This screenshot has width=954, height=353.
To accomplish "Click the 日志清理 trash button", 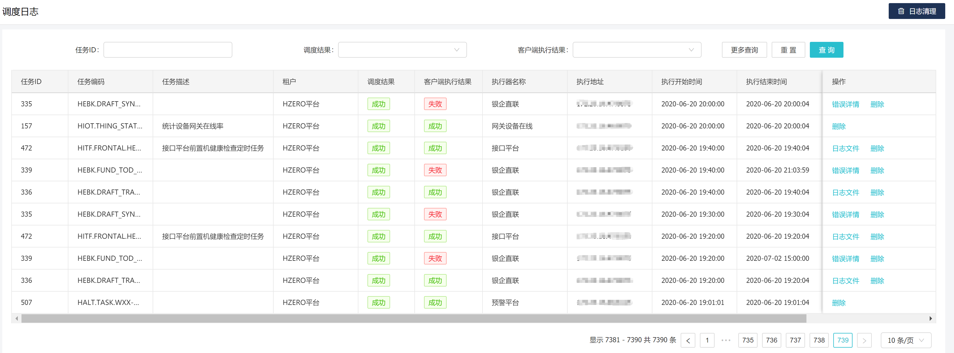I will click(916, 11).
